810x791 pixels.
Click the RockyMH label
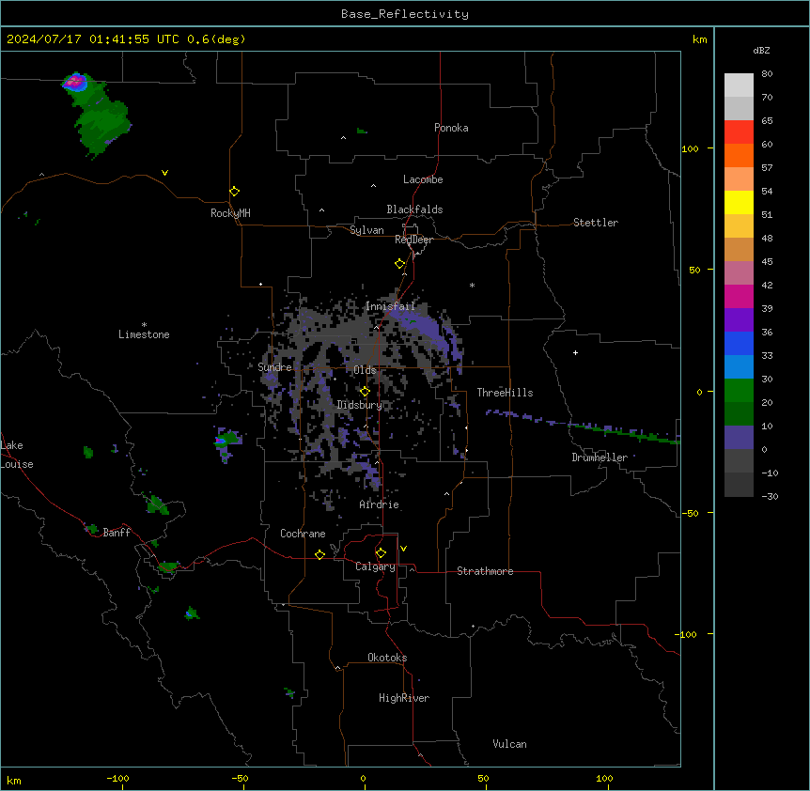230,213
